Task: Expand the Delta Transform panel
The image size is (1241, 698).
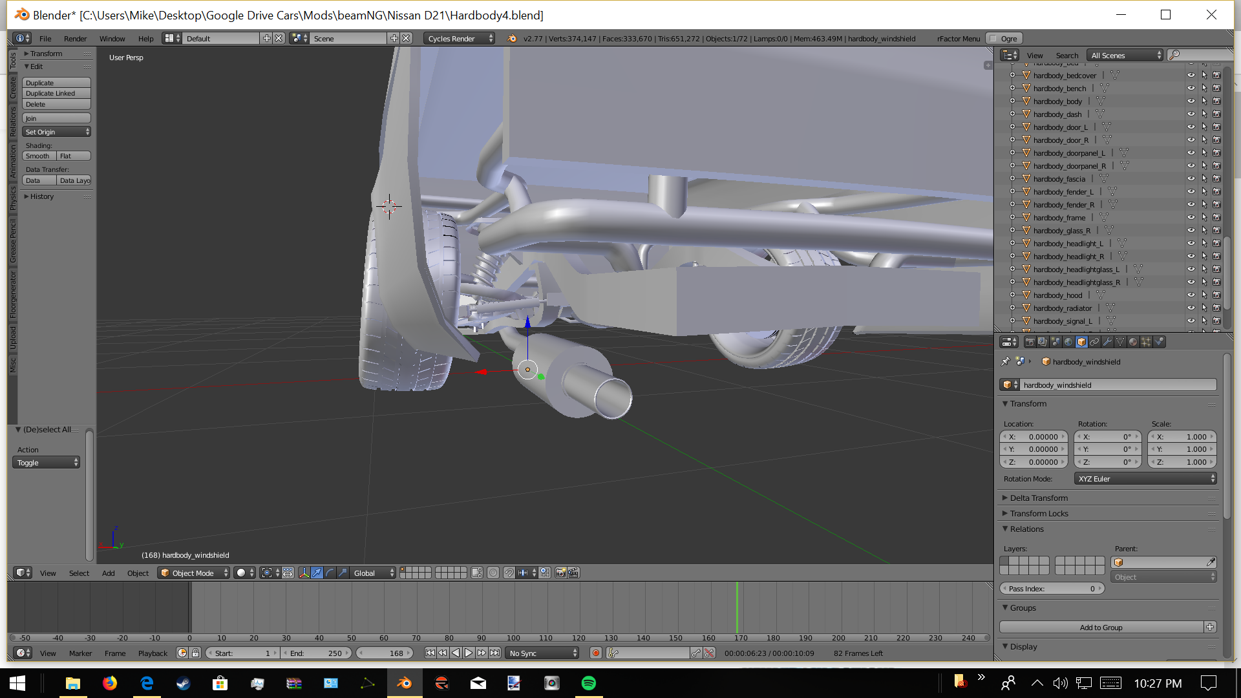Action: pos(1039,498)
